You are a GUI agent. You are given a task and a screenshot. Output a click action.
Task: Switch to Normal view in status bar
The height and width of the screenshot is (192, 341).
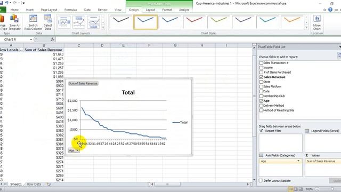[x=290, y=189]
